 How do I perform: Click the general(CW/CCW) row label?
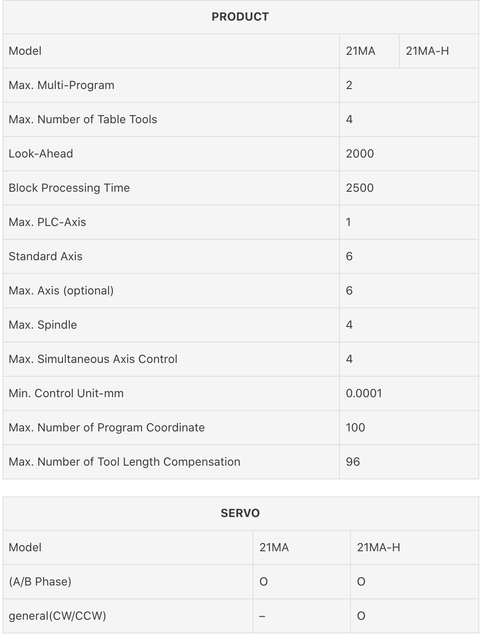pyautogui.click(x=57, y=616)
